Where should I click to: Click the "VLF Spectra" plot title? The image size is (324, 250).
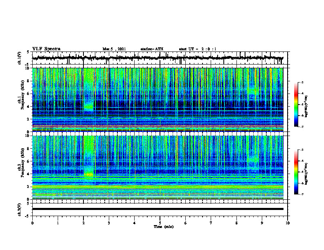[x=46, y=49]
